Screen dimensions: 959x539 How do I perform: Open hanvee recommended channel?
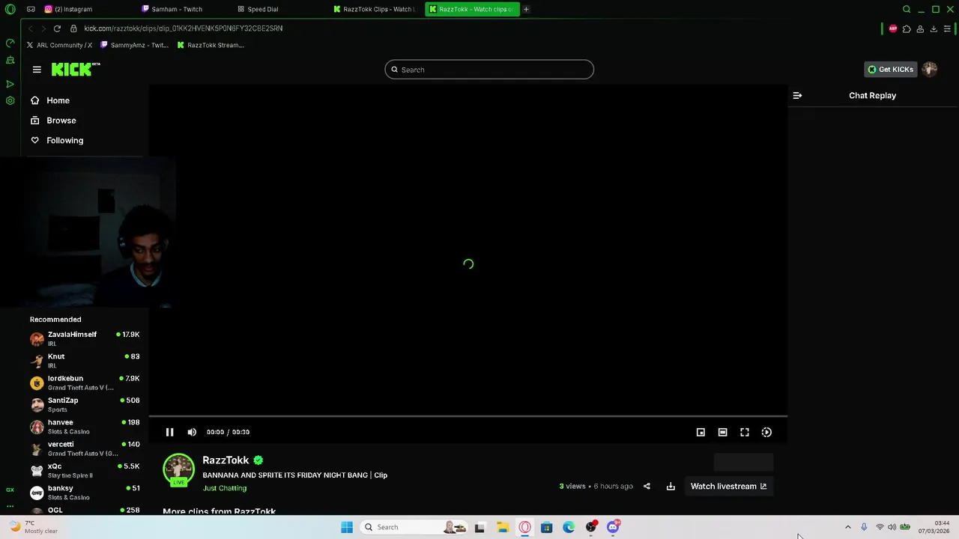(x=85, y=426)
